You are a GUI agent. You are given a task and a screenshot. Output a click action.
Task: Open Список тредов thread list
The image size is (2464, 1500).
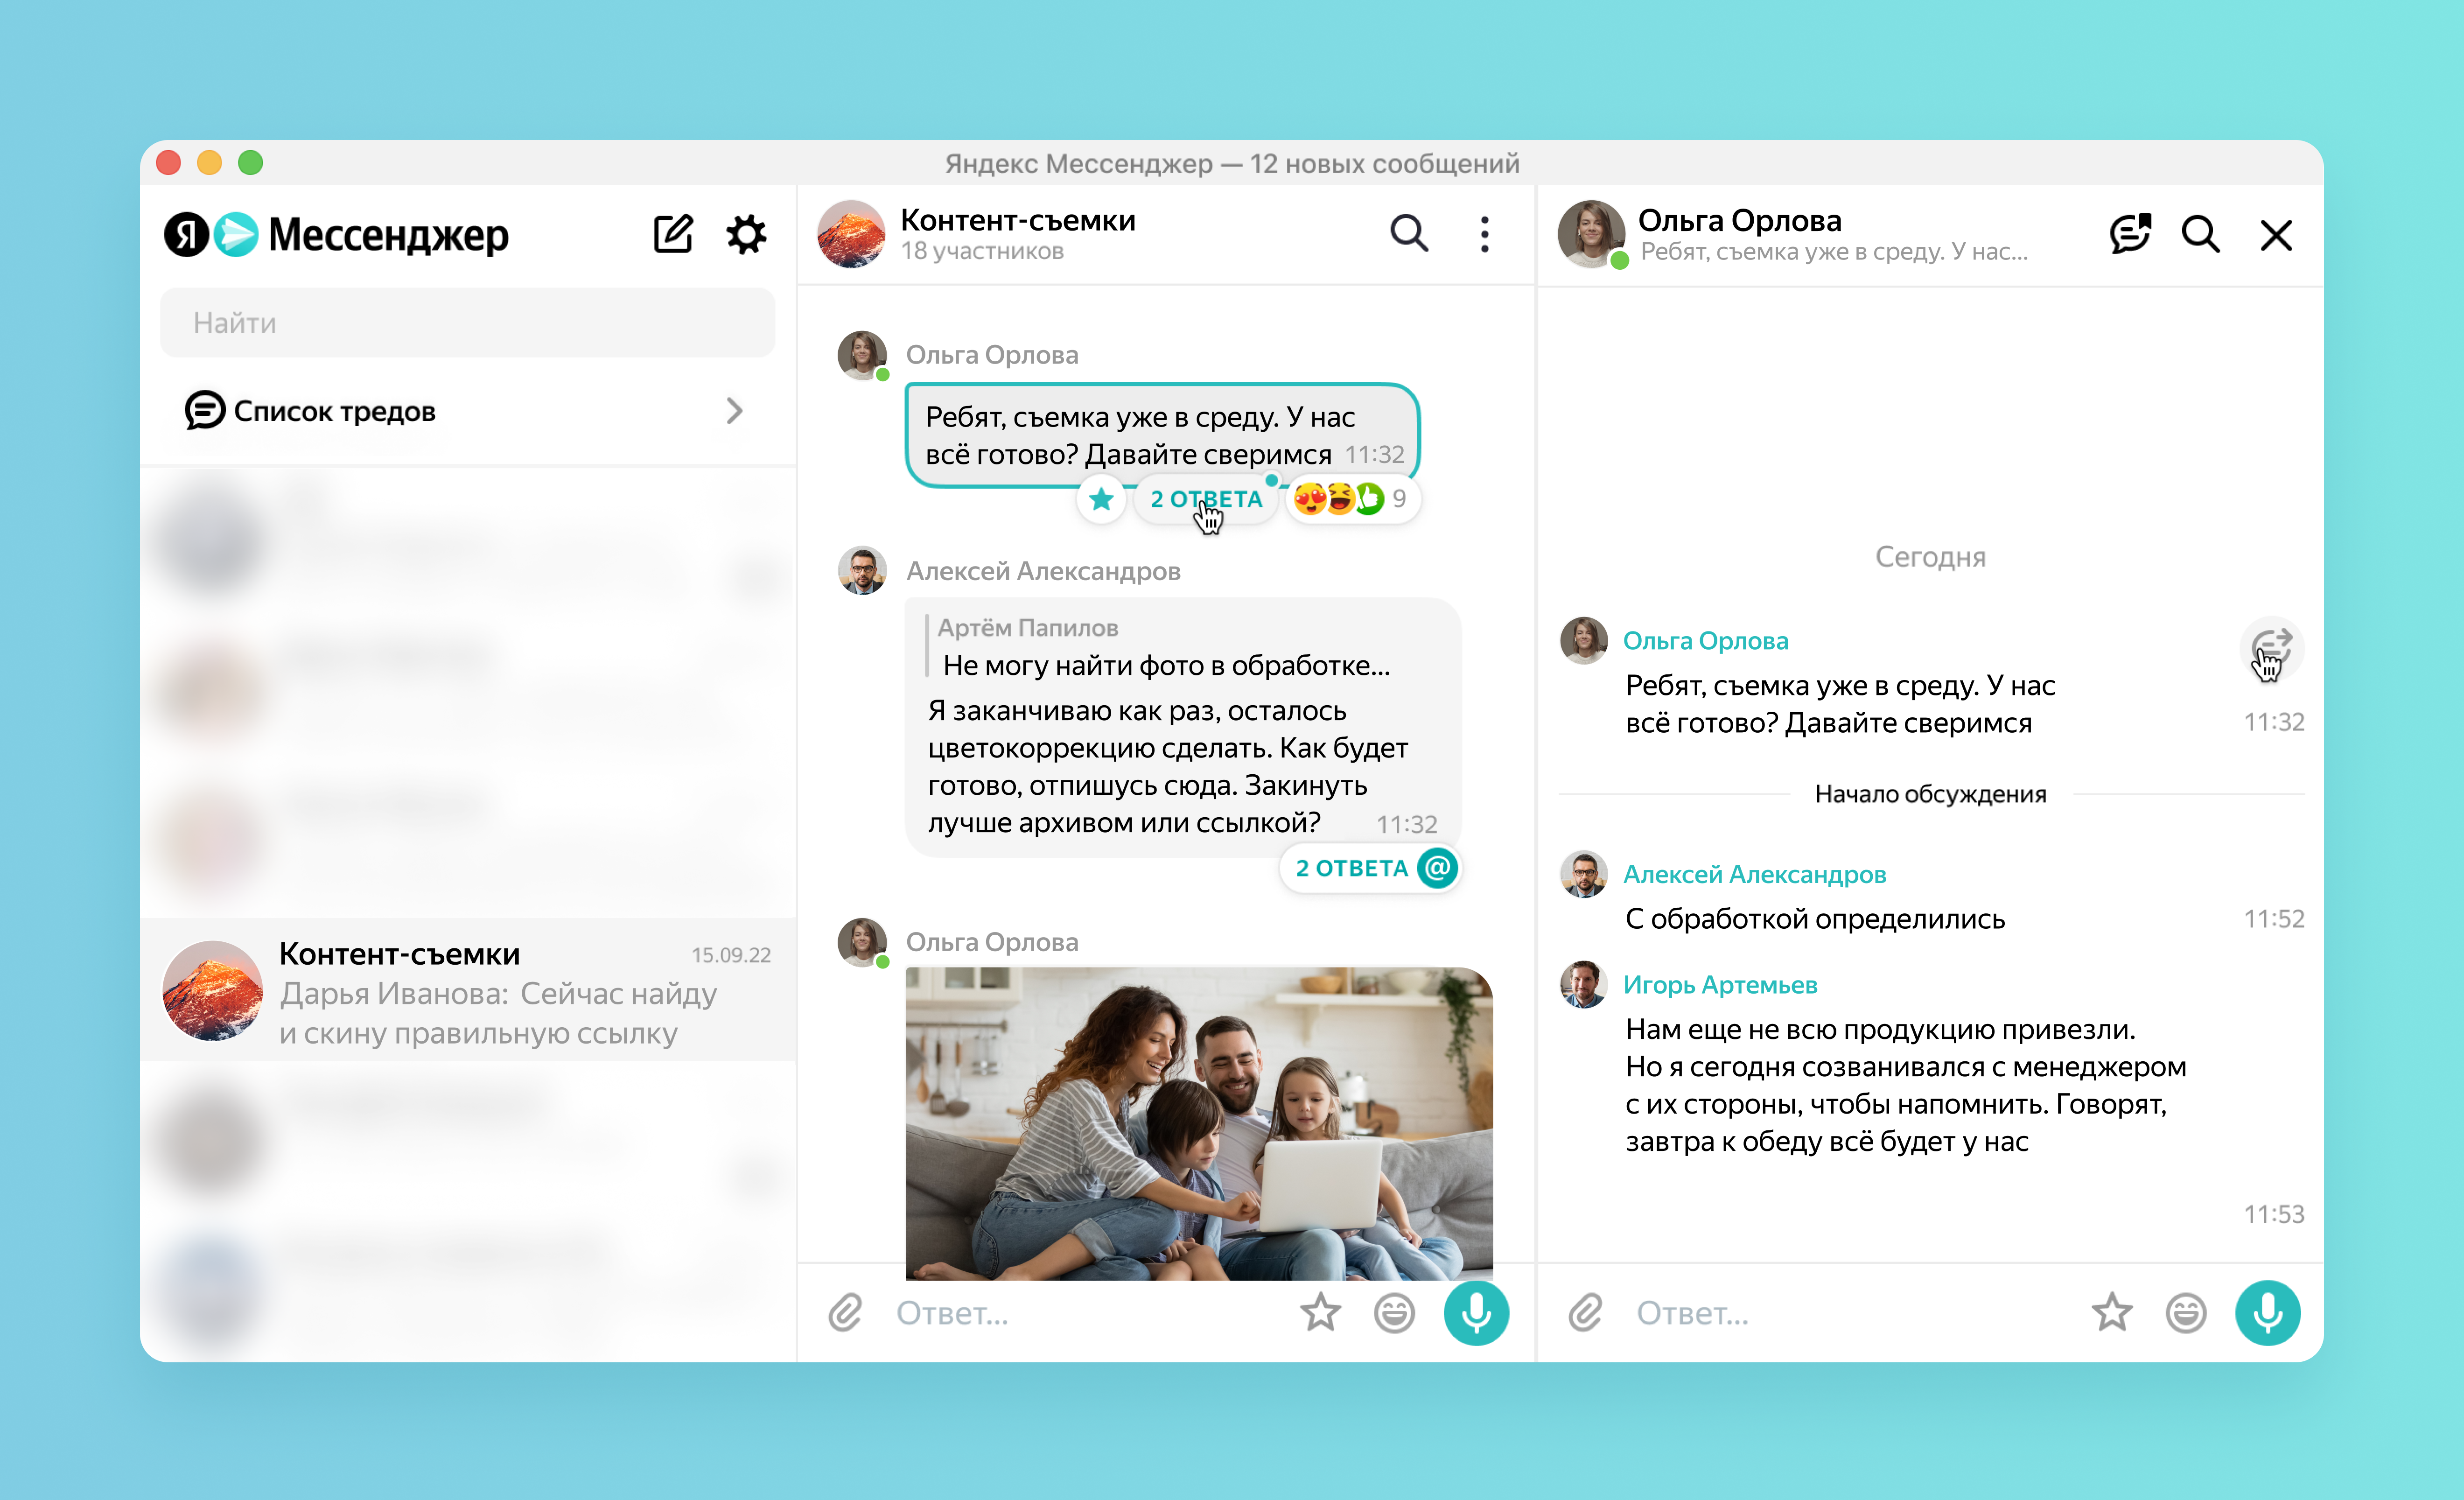point(467,411)
